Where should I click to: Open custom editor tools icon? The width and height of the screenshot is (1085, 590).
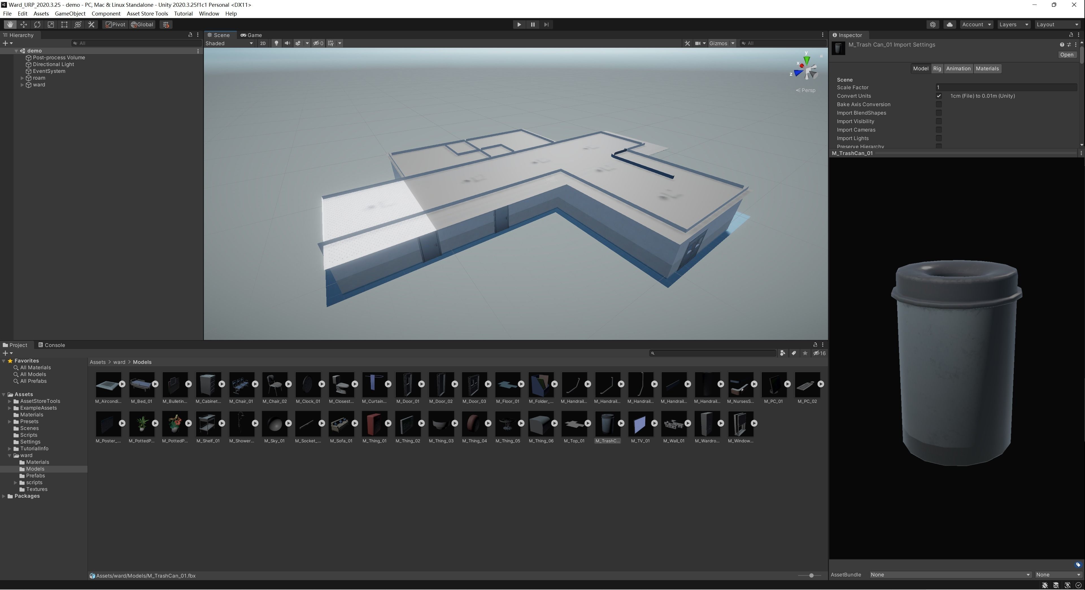[x=91, y=25]
